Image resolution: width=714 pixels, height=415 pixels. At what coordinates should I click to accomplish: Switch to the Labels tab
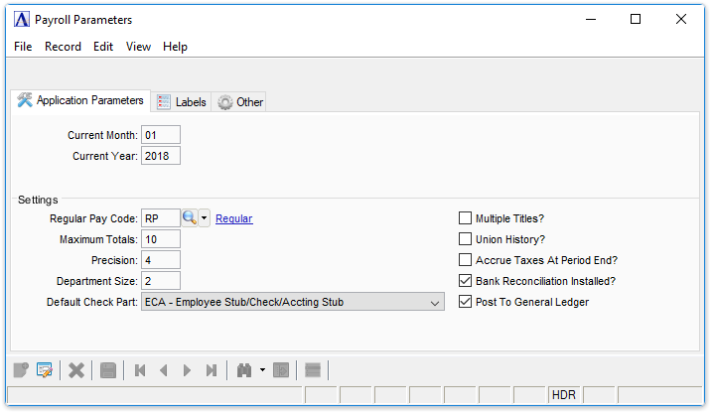point(182,102)
